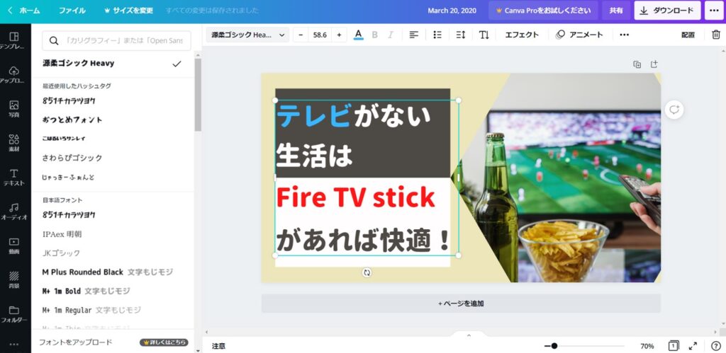Enter fullscreen presentation mode

(693, 346)
